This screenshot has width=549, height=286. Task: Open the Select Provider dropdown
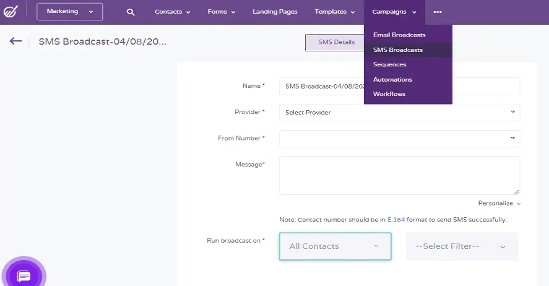pos(399,113)
